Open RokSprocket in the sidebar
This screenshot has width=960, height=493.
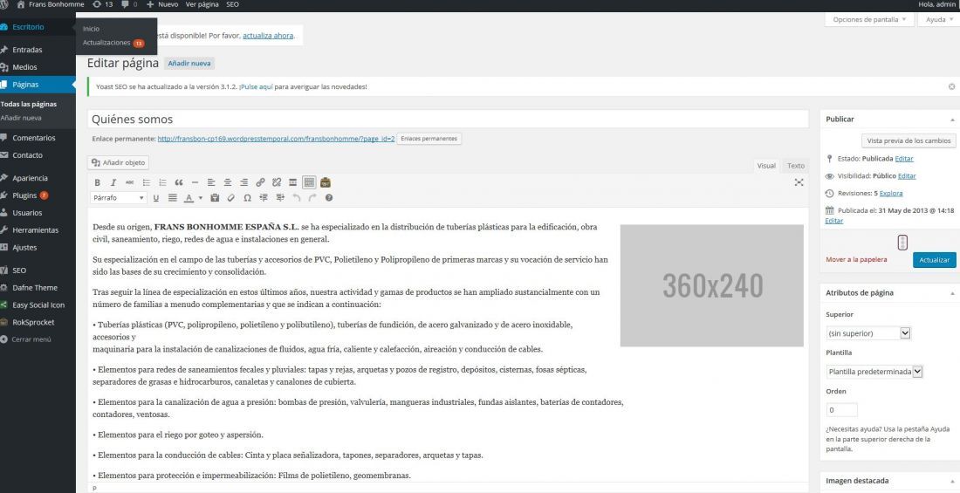tap(33, 322)
